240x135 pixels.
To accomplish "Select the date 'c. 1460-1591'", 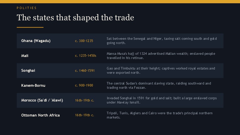I will [x=85, y=70].
